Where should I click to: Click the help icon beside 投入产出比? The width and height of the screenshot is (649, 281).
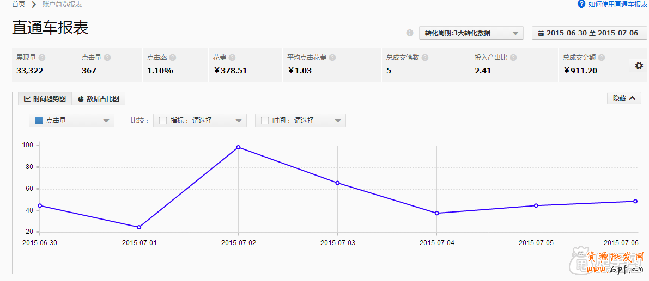[x=513, y=58]
